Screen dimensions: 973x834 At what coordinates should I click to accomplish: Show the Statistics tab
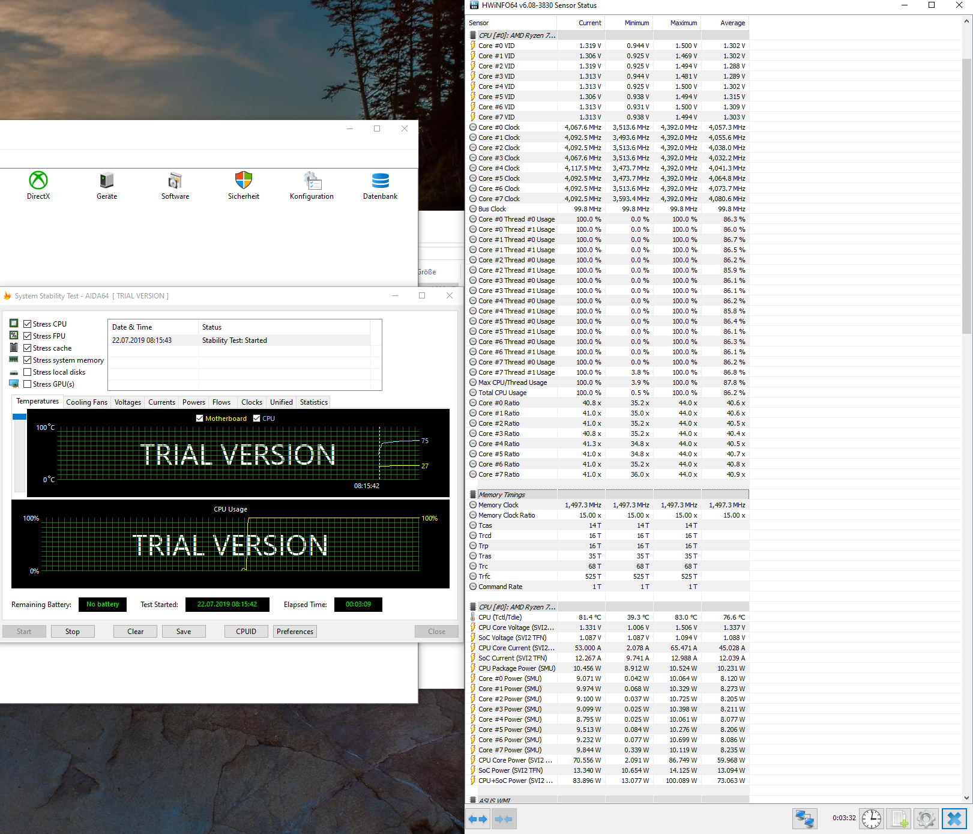coord(314,402)
